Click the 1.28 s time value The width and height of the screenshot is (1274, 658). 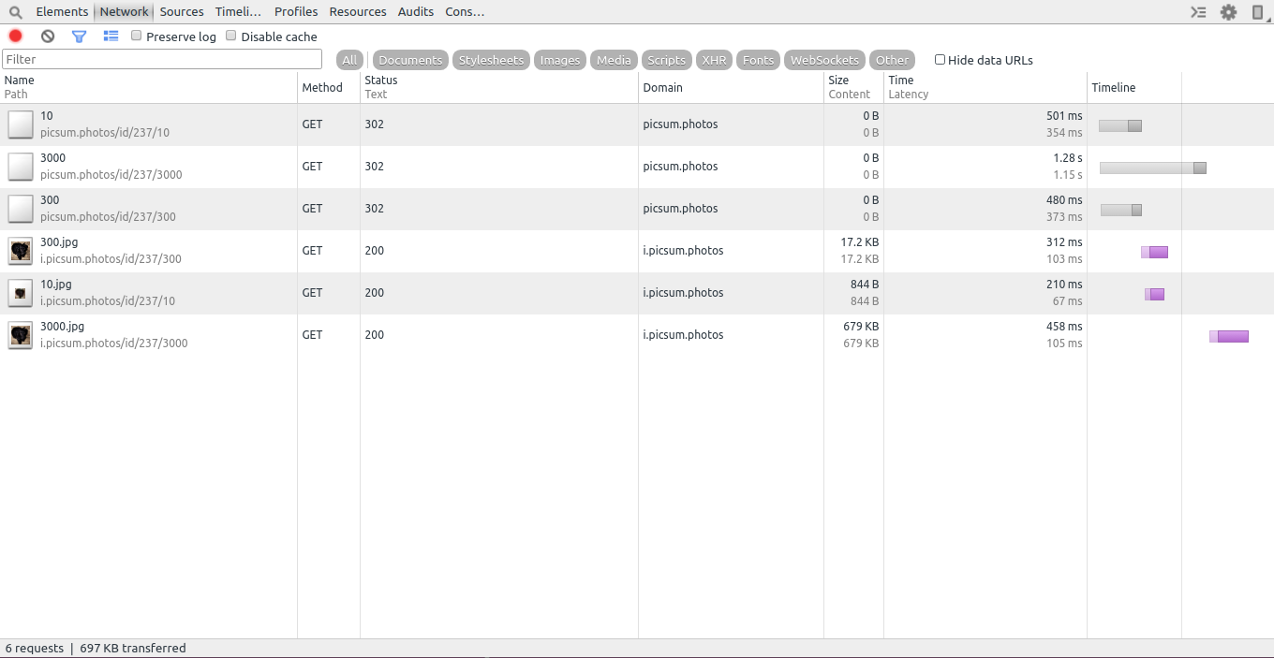coord(1067,158)
